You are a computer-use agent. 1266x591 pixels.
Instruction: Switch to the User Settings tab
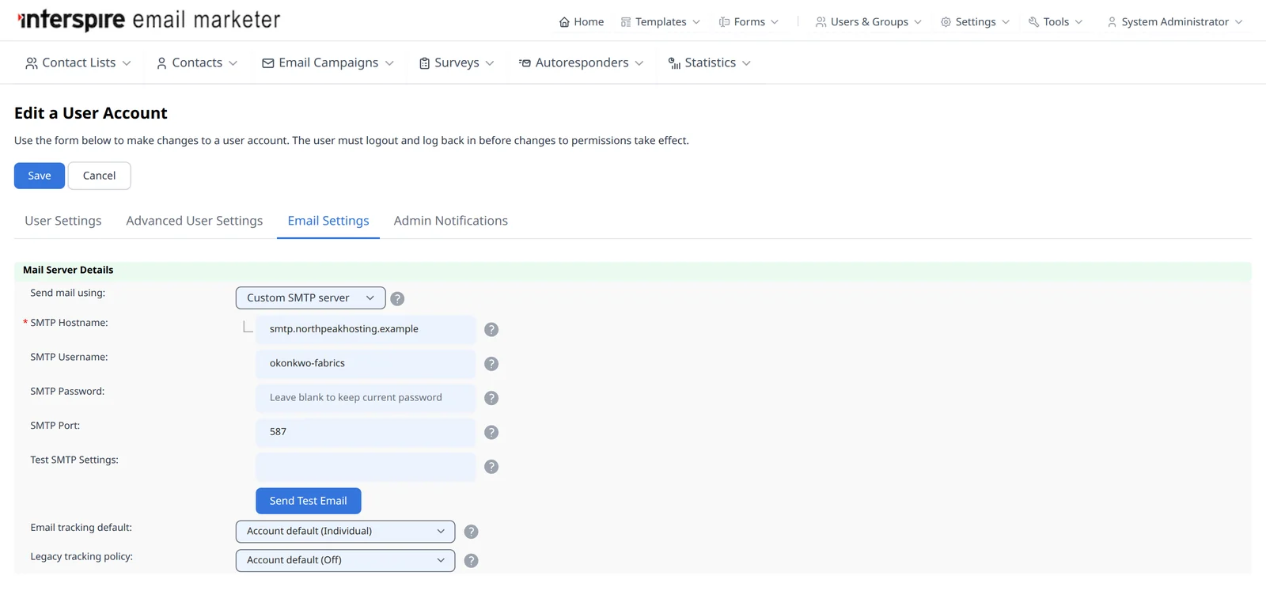pyautogui.click(x=63, y=221)
